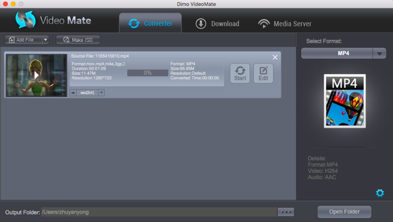
Task: Play the video preview thumbnail
Action: pos(36,75)
